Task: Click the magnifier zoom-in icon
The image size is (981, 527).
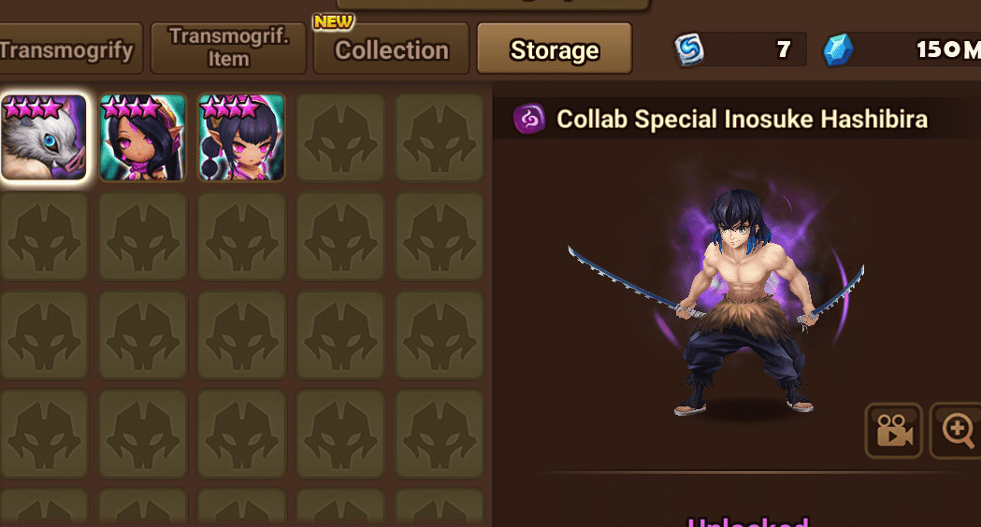Action: tap(958, 431)
